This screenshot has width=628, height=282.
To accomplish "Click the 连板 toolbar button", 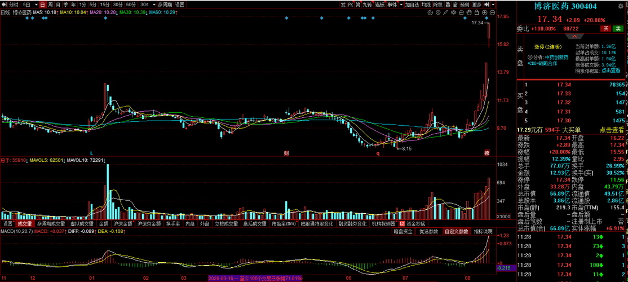I will (x=379, y=5).
